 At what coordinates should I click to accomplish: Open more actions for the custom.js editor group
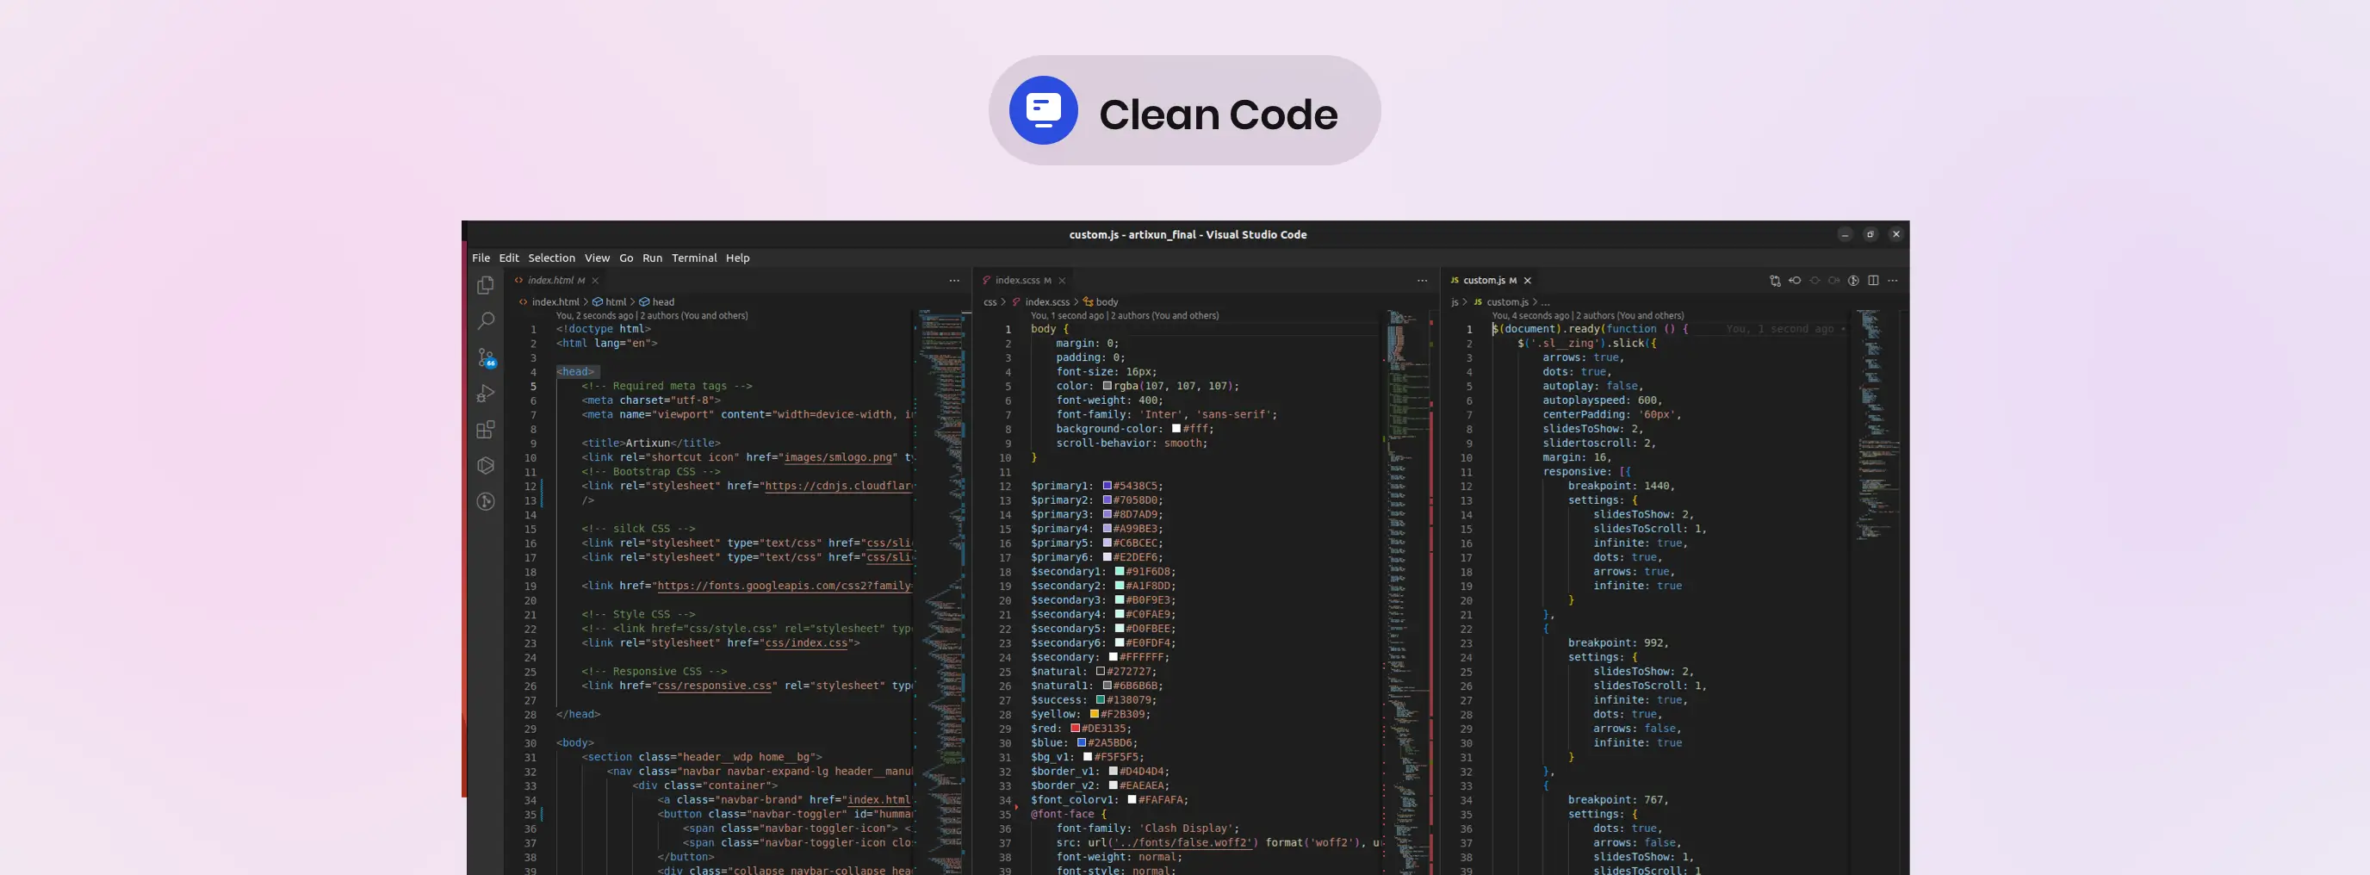1893,281
